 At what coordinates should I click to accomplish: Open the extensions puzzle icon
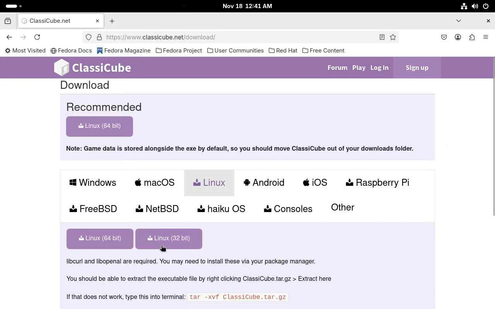click(x=472, y=37)
